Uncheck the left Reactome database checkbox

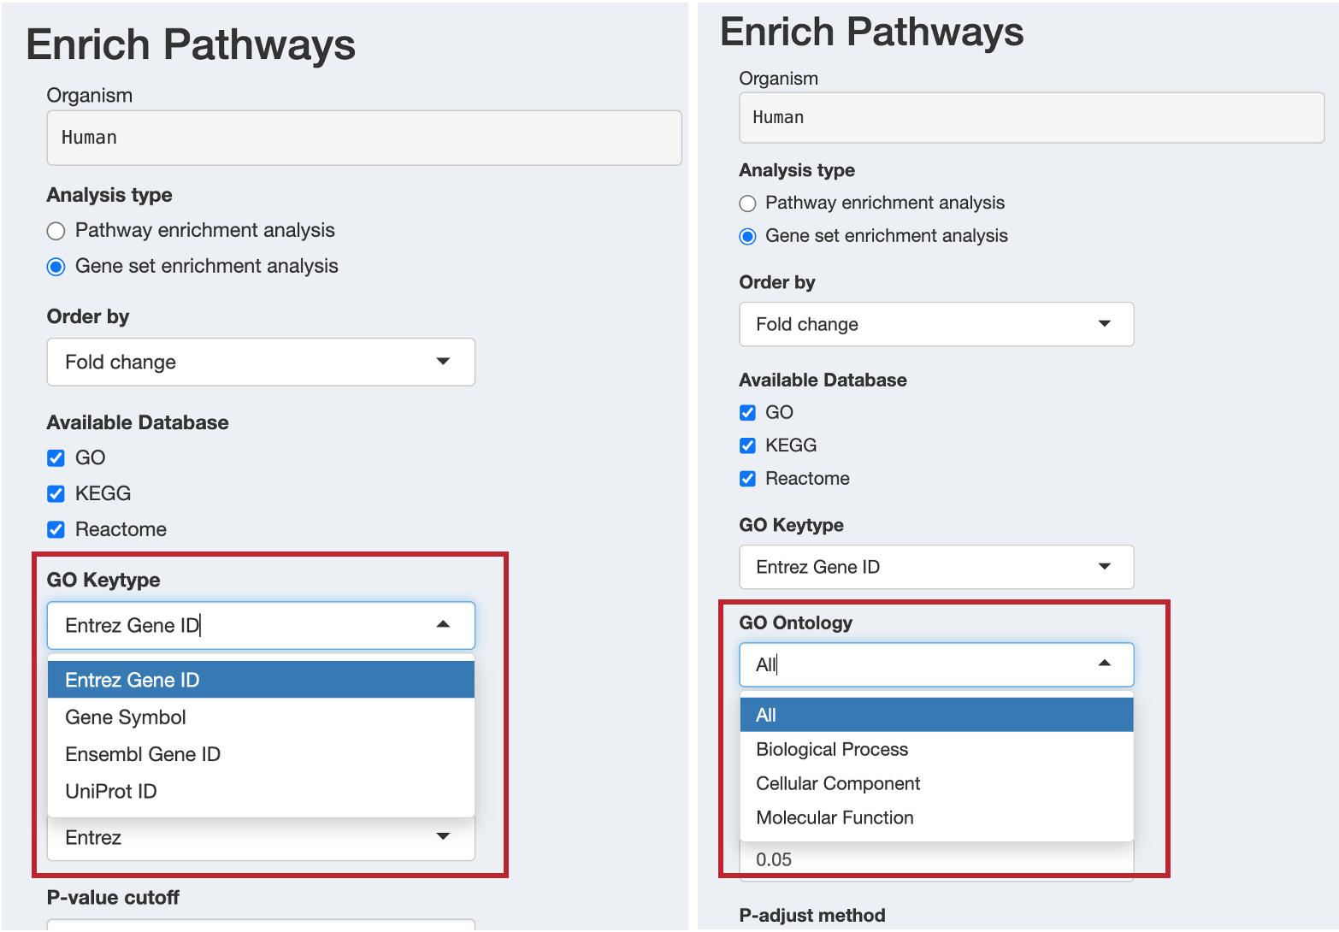pyautogui.click(x=56, y=530)
